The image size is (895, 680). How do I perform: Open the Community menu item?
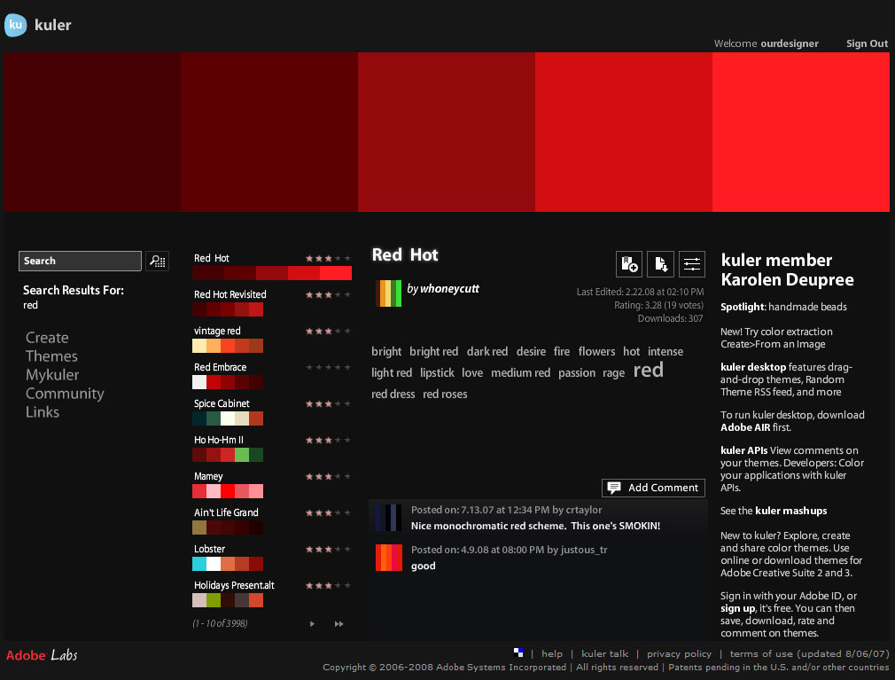(x=65, y=394)
